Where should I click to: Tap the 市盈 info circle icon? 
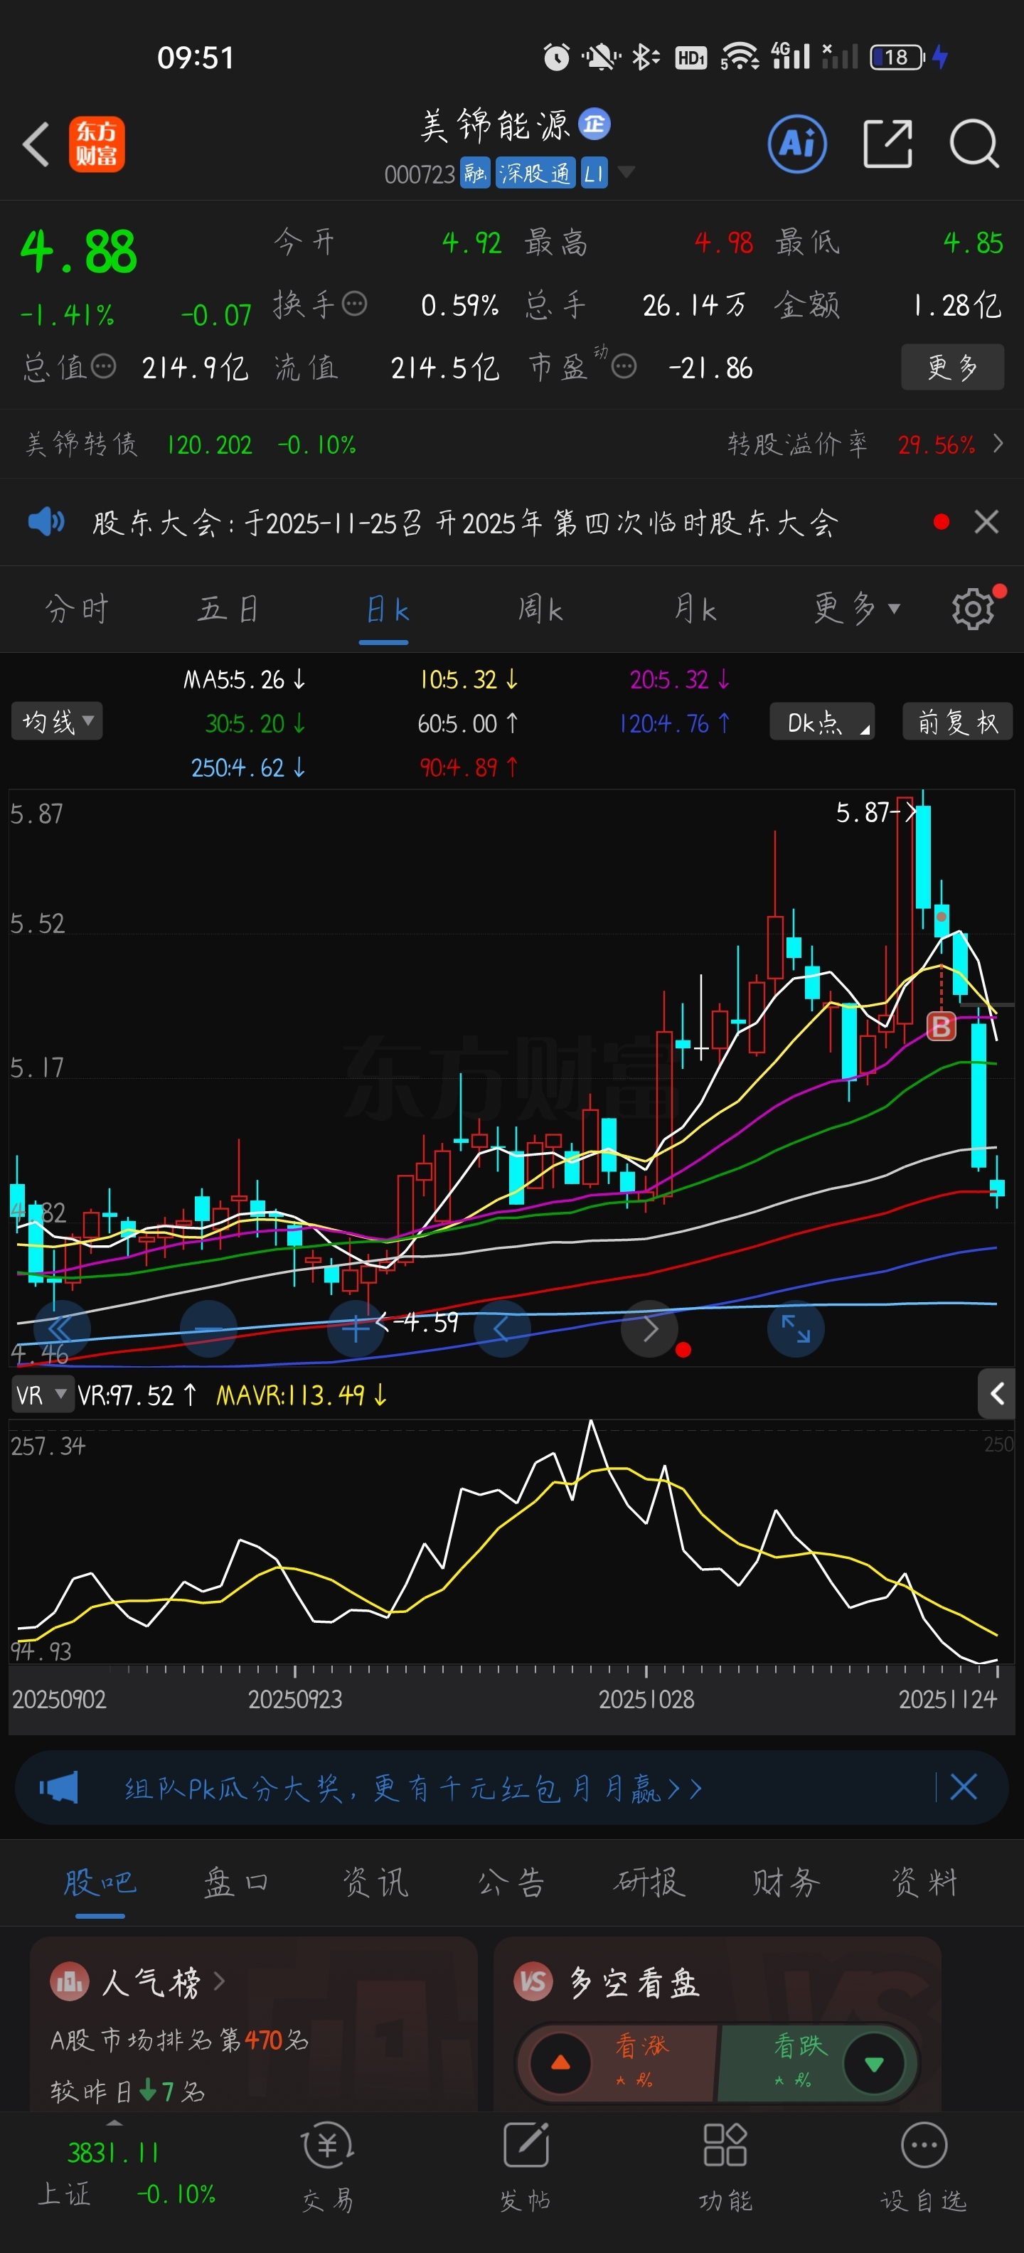[624, 366]
